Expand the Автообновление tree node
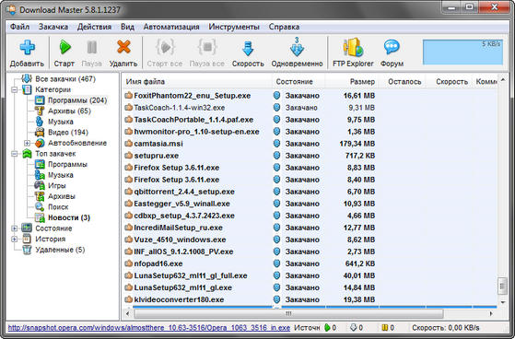The width and height of the screenshot is (515, 339). [x=28, y=143]
